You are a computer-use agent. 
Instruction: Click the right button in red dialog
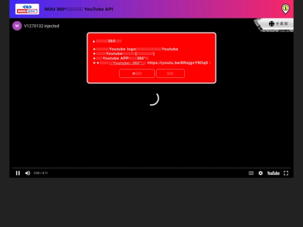pos(170,73)
